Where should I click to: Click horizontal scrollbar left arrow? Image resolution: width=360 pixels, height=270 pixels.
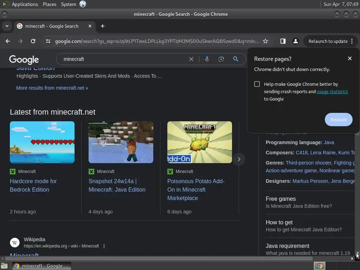tap(2, 258)
